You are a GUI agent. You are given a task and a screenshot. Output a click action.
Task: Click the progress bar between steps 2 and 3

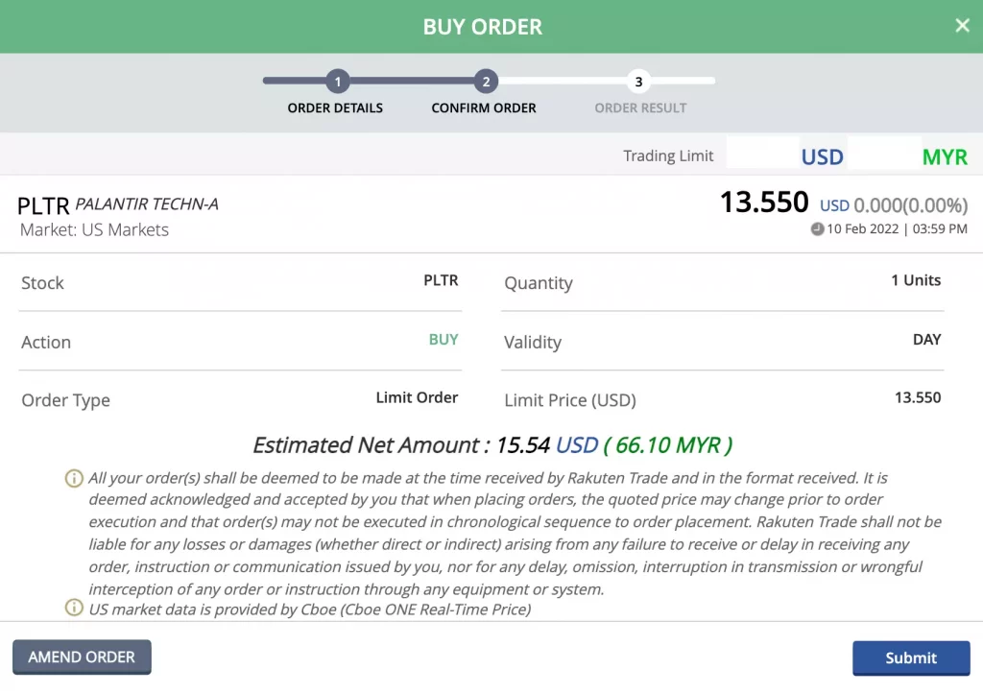[563, 82]
